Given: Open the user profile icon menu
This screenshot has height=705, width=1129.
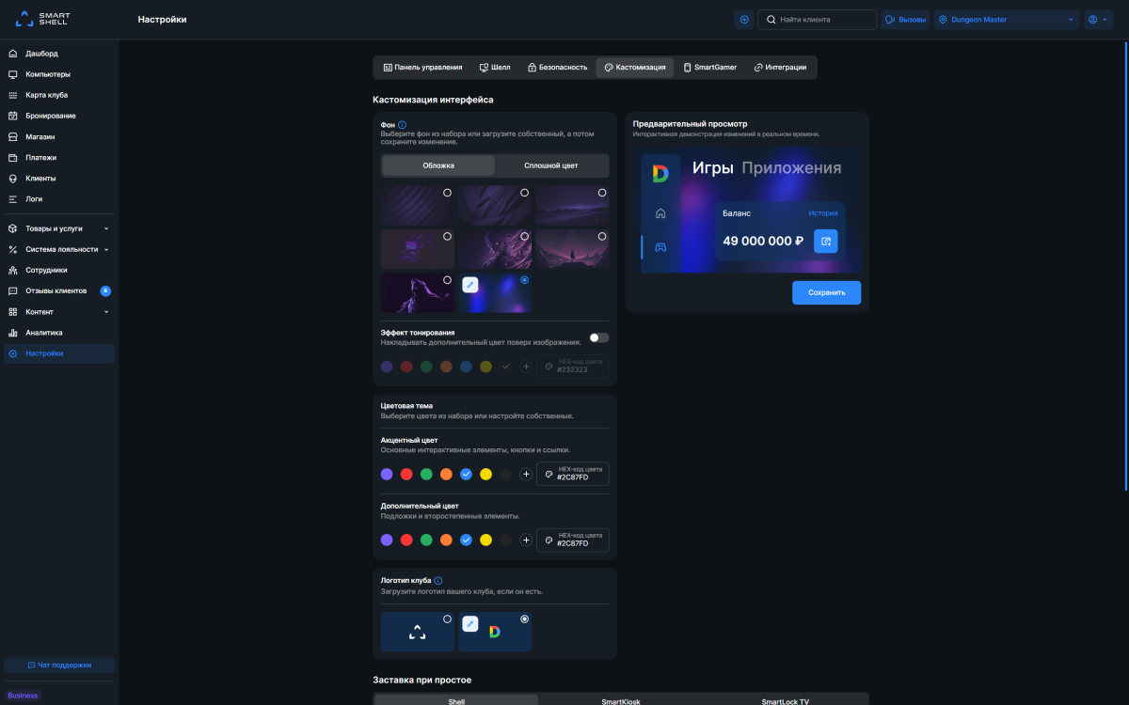Looking at the screenshot, I should 1098,20.
